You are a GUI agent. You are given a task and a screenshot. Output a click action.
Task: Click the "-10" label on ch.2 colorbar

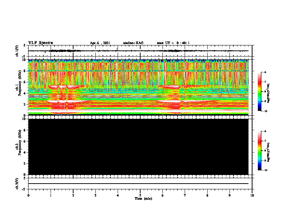coord(265,170)
